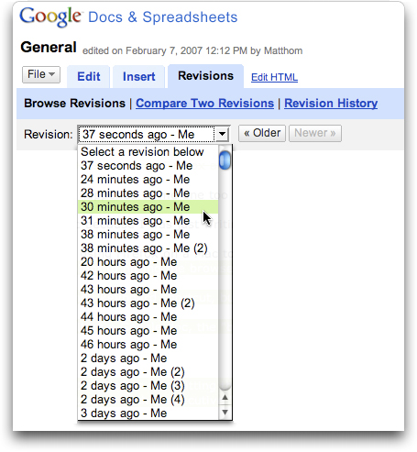Screen dimensions: 417x452
Task: Select '42 hours ago - Me' revision
Action: 148,276
